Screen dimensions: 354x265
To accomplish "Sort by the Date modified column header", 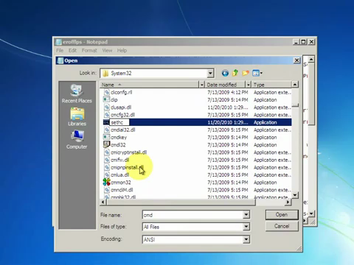I will 226,85.
